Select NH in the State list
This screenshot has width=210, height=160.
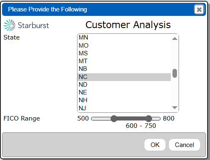pyautogui.click(x=124, y=100)
